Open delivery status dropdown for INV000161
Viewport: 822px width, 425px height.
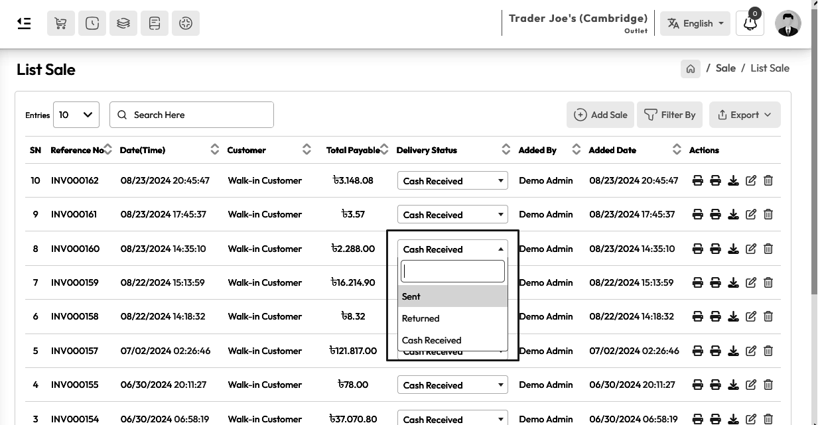(452, 214)
